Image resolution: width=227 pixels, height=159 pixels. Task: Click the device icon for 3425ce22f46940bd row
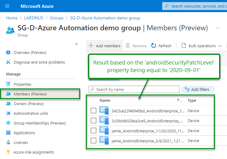tap(104, 111)
